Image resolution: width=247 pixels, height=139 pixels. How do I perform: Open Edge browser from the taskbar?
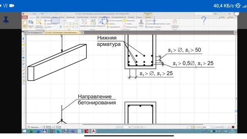point(58,131)
